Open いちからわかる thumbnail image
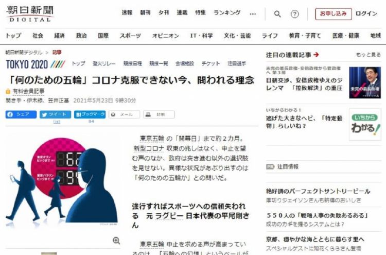386x255 pixels. click(x=365, y=125)
